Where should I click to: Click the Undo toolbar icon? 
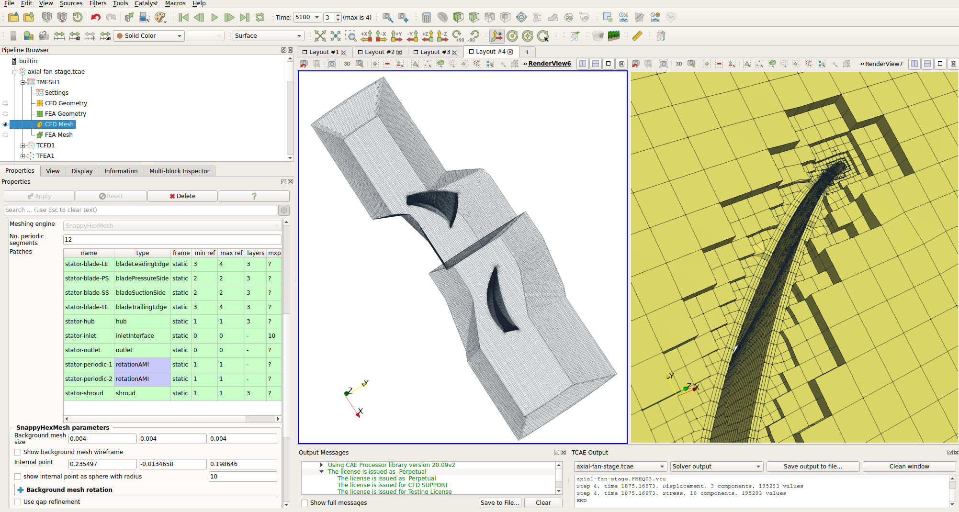(95, 17)
